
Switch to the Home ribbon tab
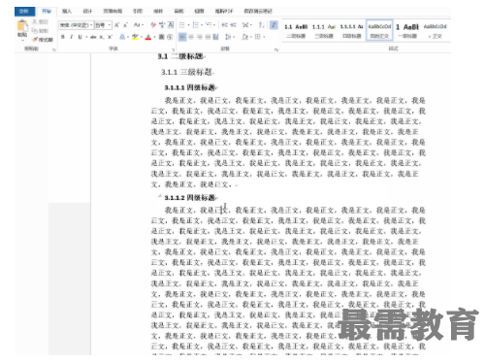coord(47,12)
